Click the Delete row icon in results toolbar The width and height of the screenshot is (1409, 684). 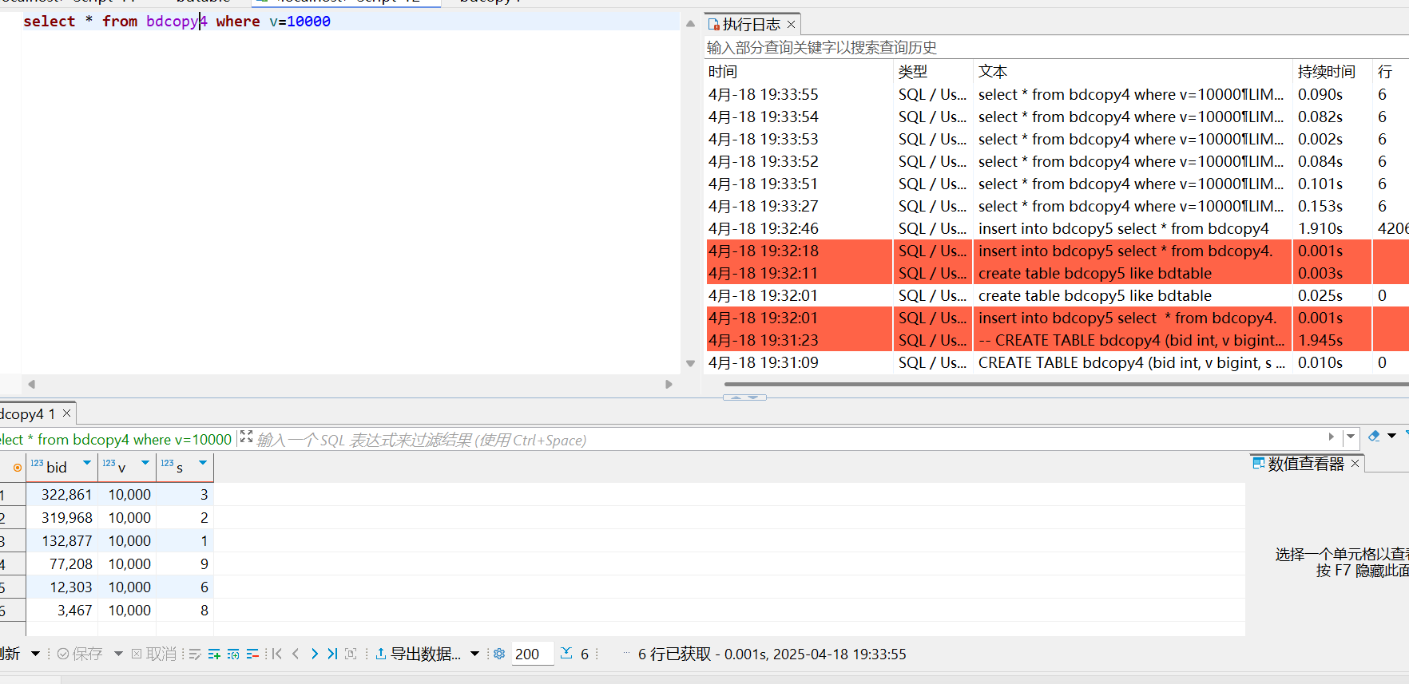[x=252, y=654]
